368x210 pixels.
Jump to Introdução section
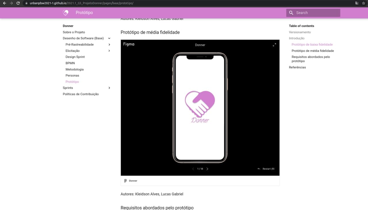(x=297, y=38)
